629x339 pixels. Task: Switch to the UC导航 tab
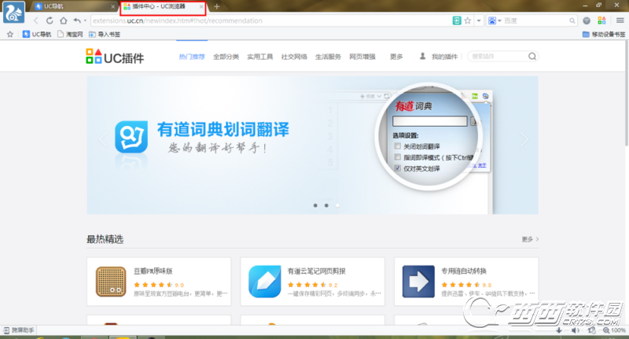click(x=74, y=6)
